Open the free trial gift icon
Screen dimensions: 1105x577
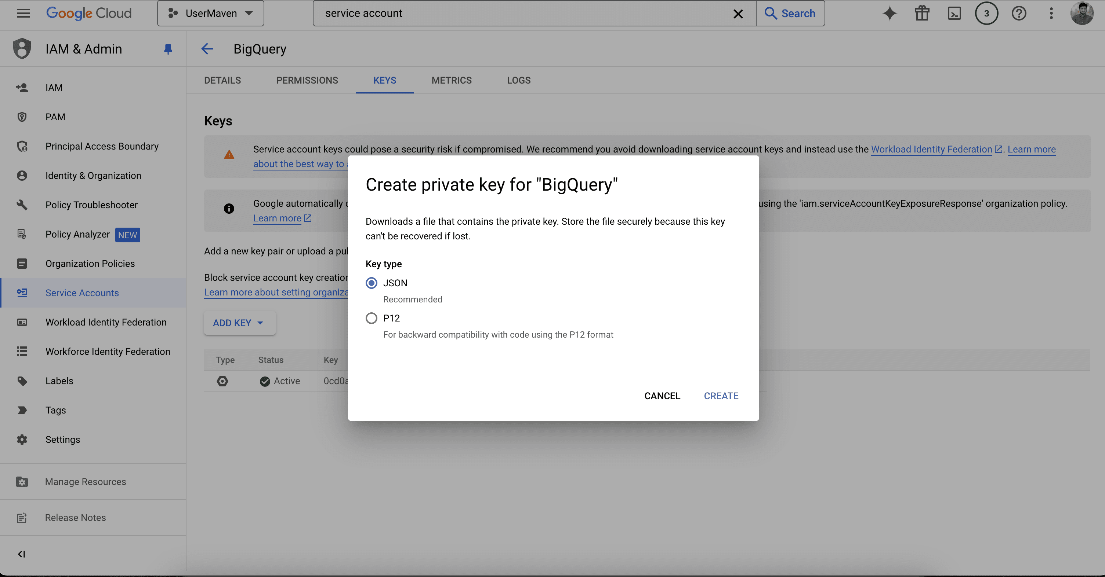coord(922,13)
